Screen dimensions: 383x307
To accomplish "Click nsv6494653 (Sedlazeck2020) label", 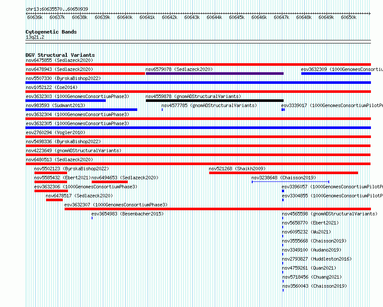I will tap(125, 178).
